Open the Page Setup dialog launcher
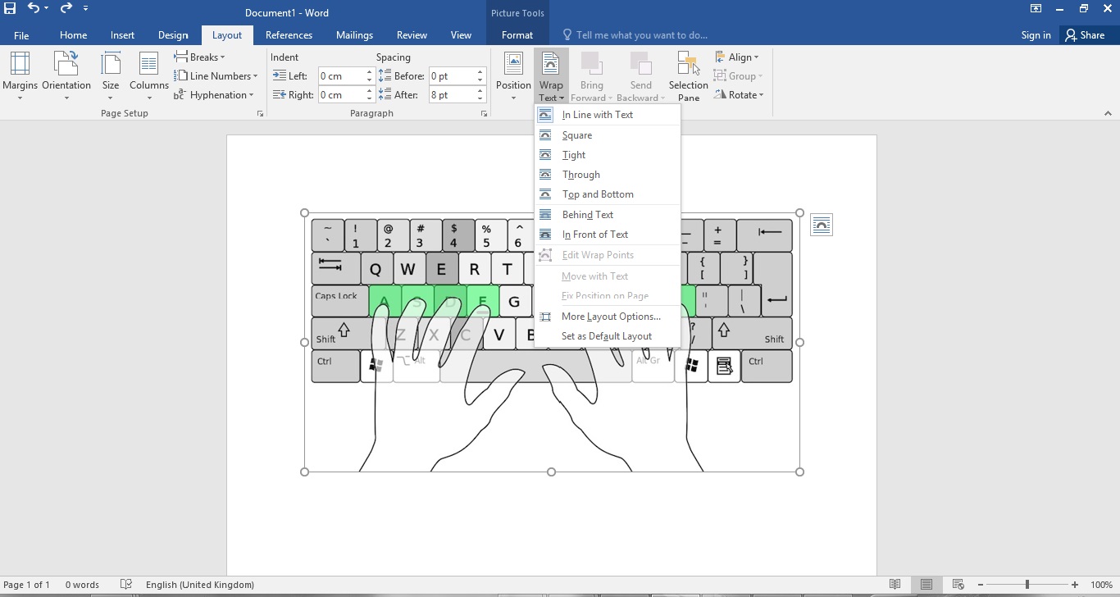 (x=260, y=114)
